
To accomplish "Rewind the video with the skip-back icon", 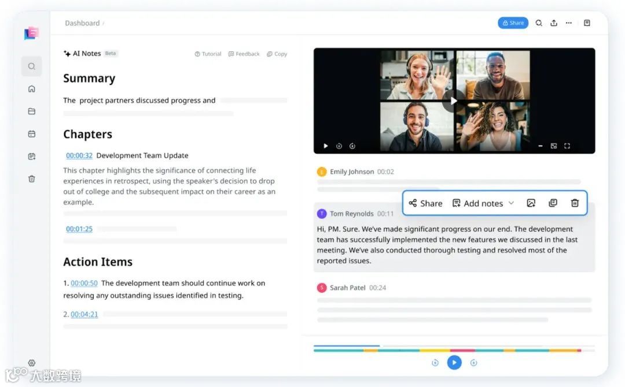I will click(x=339, y=146).
